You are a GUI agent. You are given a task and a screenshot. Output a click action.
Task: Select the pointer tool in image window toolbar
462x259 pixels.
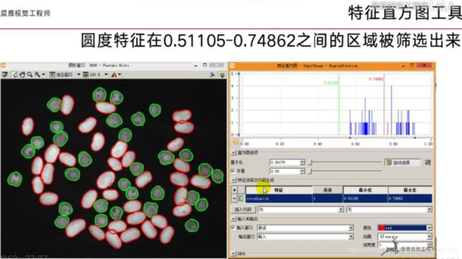(15, 75)
